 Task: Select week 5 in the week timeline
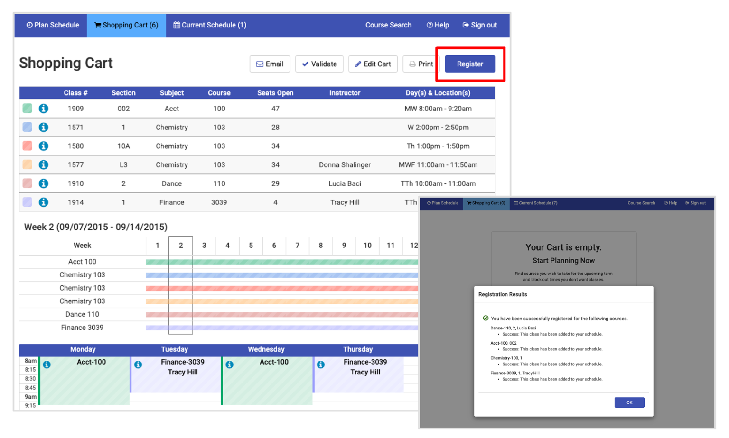point(251,246)
